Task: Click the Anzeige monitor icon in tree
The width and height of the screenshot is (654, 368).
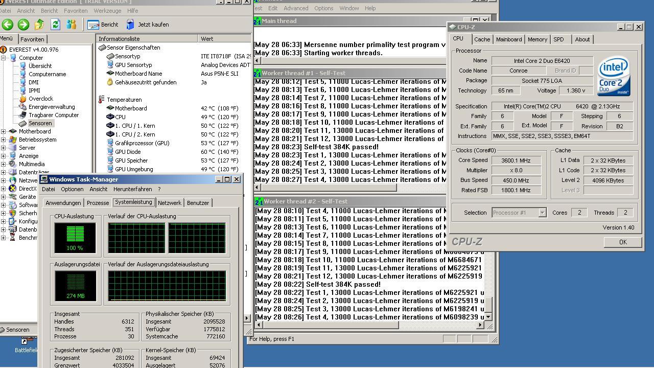Action: (x=13, y=156)
